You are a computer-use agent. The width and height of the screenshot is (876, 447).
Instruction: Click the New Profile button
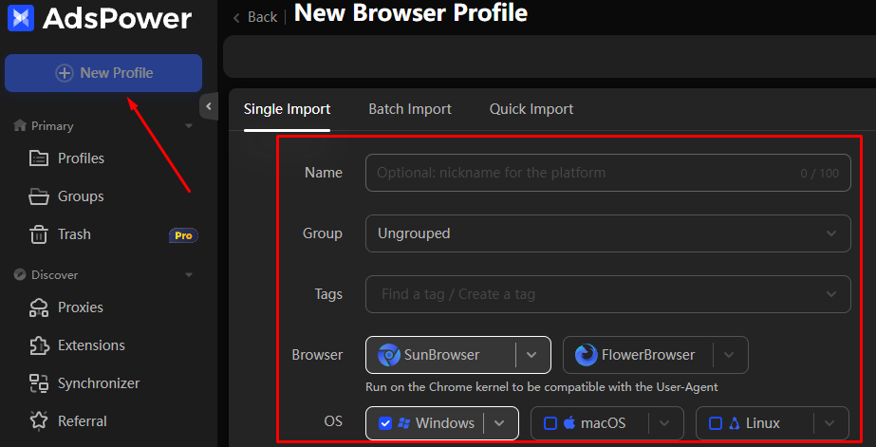click(x=103, y=73)
